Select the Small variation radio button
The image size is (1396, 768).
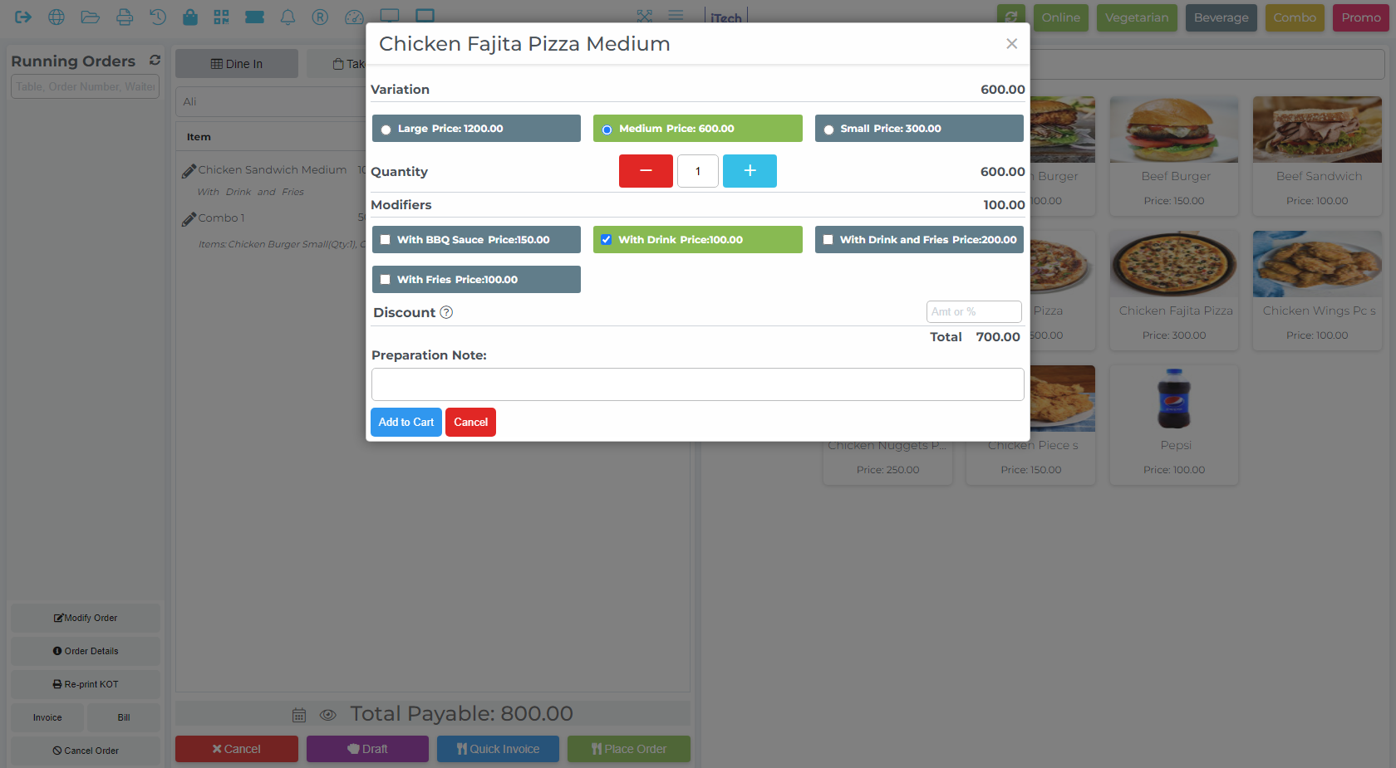(x=828, y=130)
